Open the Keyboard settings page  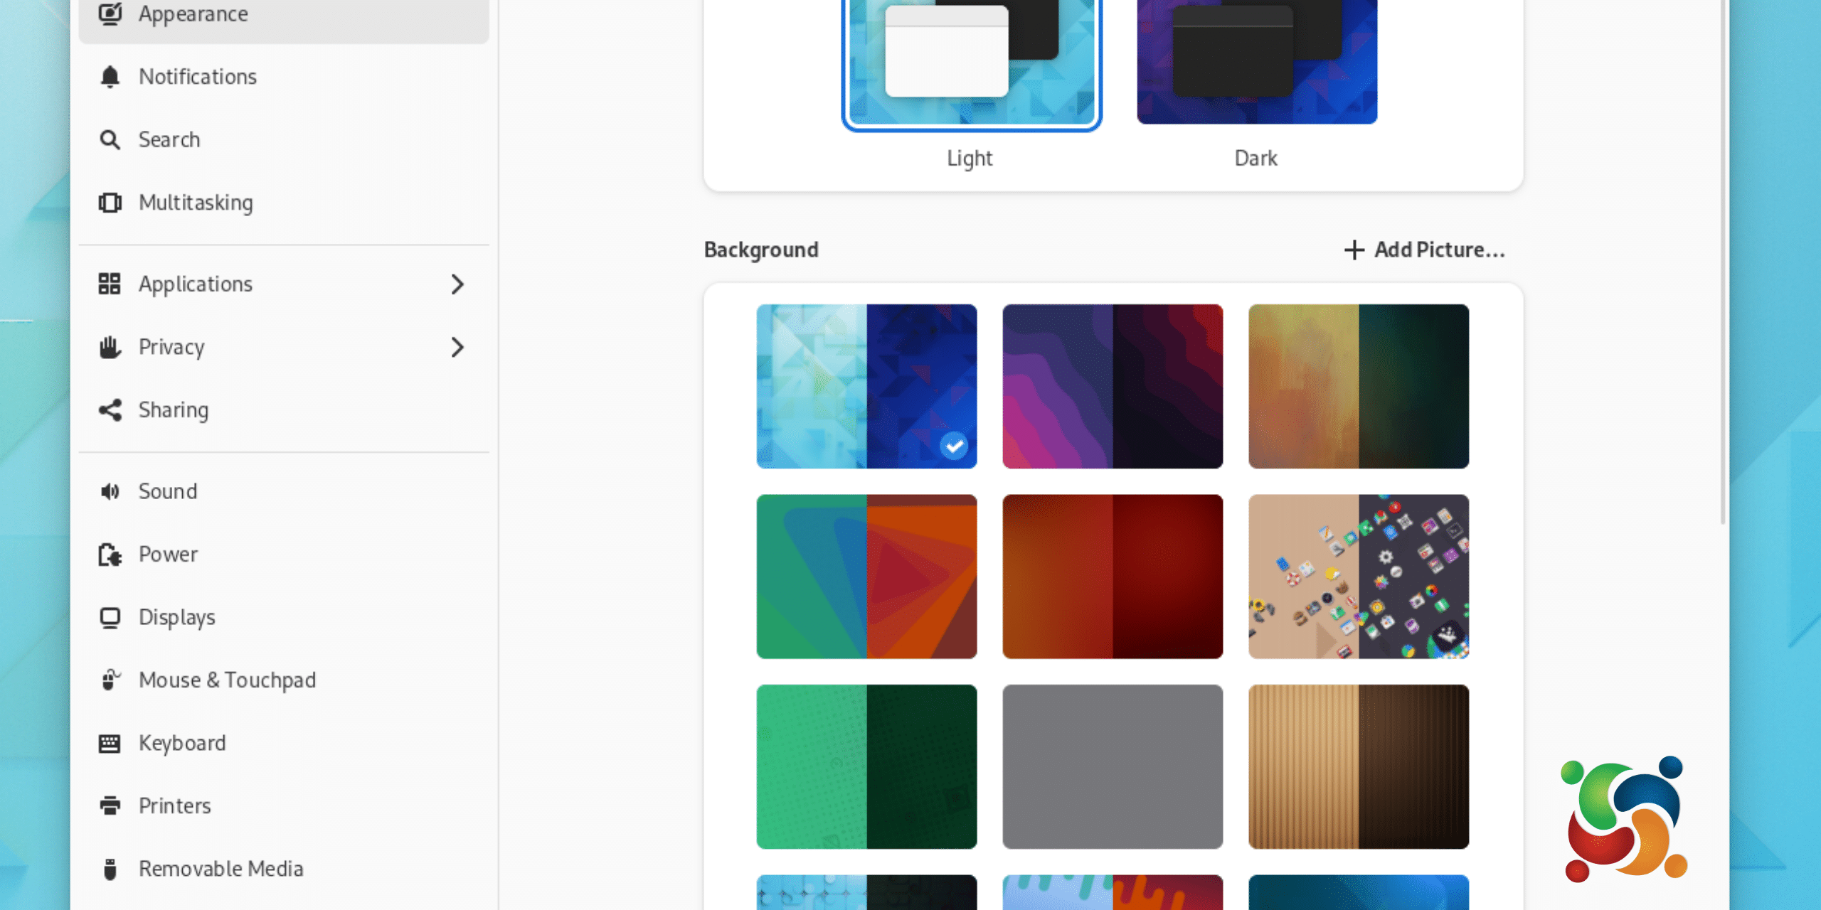pos(284,743)
